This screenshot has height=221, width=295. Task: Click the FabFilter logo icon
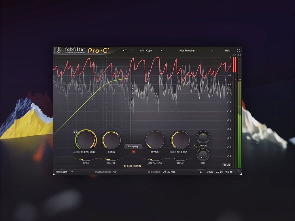click(58, 50)
